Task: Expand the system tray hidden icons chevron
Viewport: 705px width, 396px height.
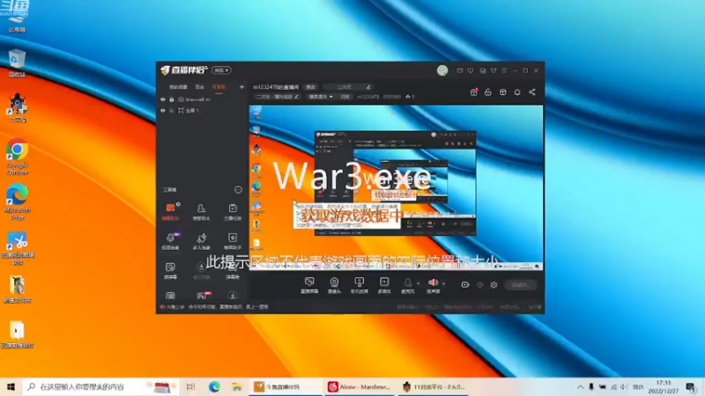Action: coord(580,386)
